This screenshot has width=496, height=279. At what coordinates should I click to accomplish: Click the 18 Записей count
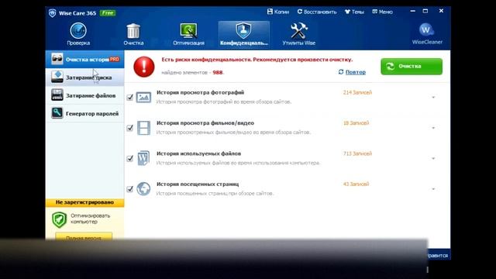[x=356, y=122]
